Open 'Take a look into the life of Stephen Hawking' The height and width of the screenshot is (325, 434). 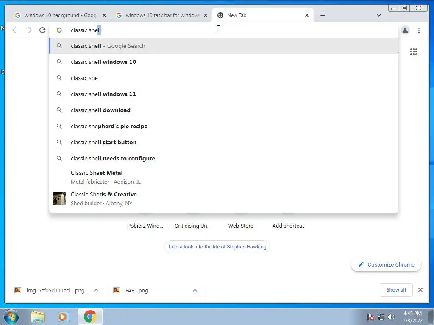tap(217, 247)
